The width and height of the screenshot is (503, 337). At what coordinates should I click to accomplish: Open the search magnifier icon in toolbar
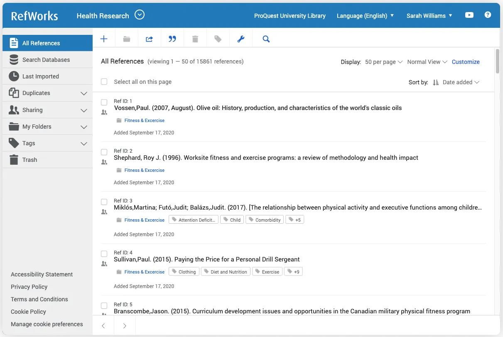tap(266, 39)
